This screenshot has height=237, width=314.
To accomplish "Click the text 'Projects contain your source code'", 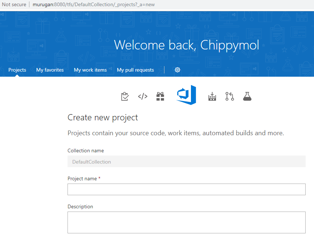I will click(117, 133).
